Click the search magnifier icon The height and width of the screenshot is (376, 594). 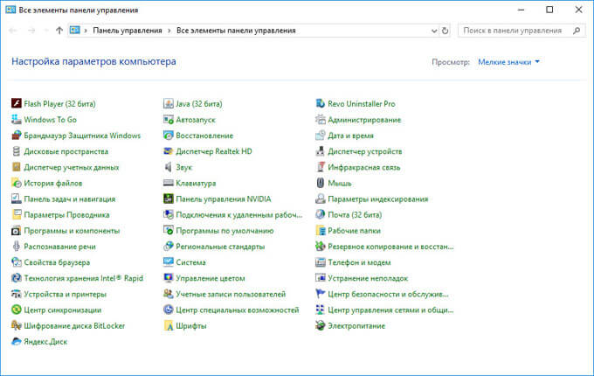[577, 31]
